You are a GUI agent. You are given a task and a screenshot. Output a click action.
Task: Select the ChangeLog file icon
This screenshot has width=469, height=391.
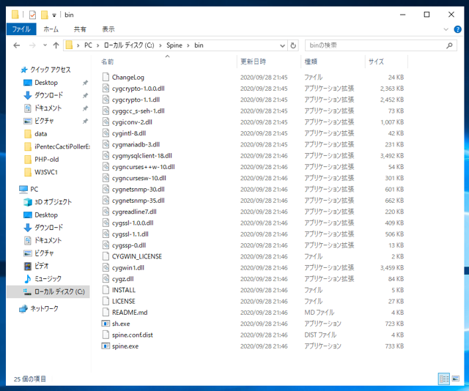click(106, 77)
